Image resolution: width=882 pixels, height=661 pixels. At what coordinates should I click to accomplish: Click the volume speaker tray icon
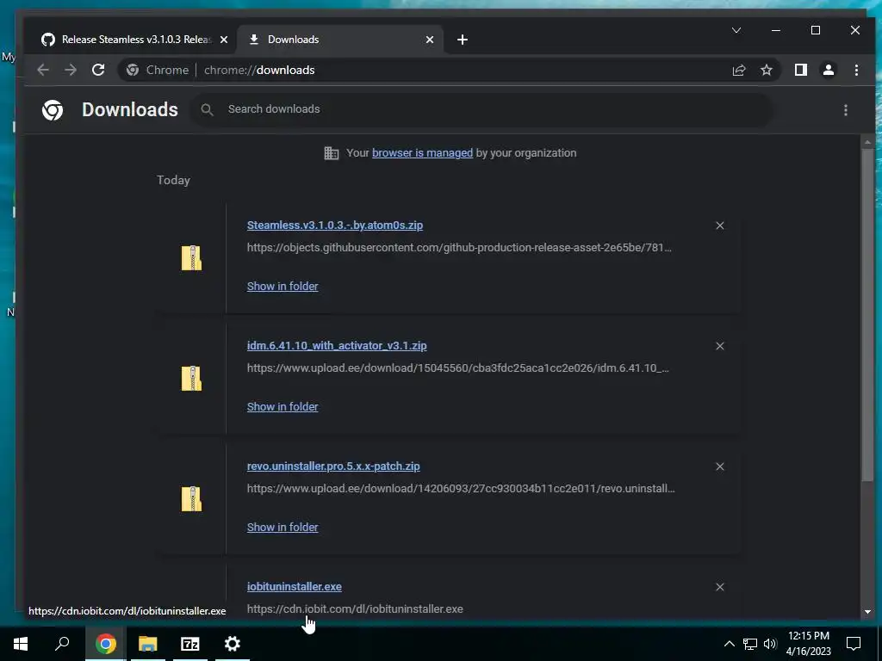click(770, 644)
